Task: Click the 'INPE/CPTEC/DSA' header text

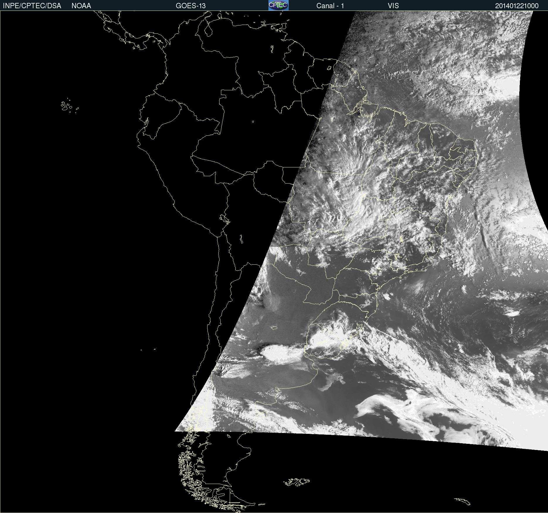Action: coord(32,6)
